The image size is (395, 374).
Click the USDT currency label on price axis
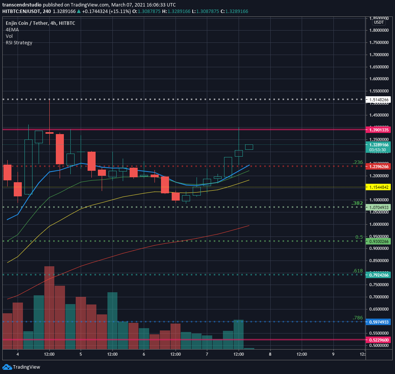point(379,22)
